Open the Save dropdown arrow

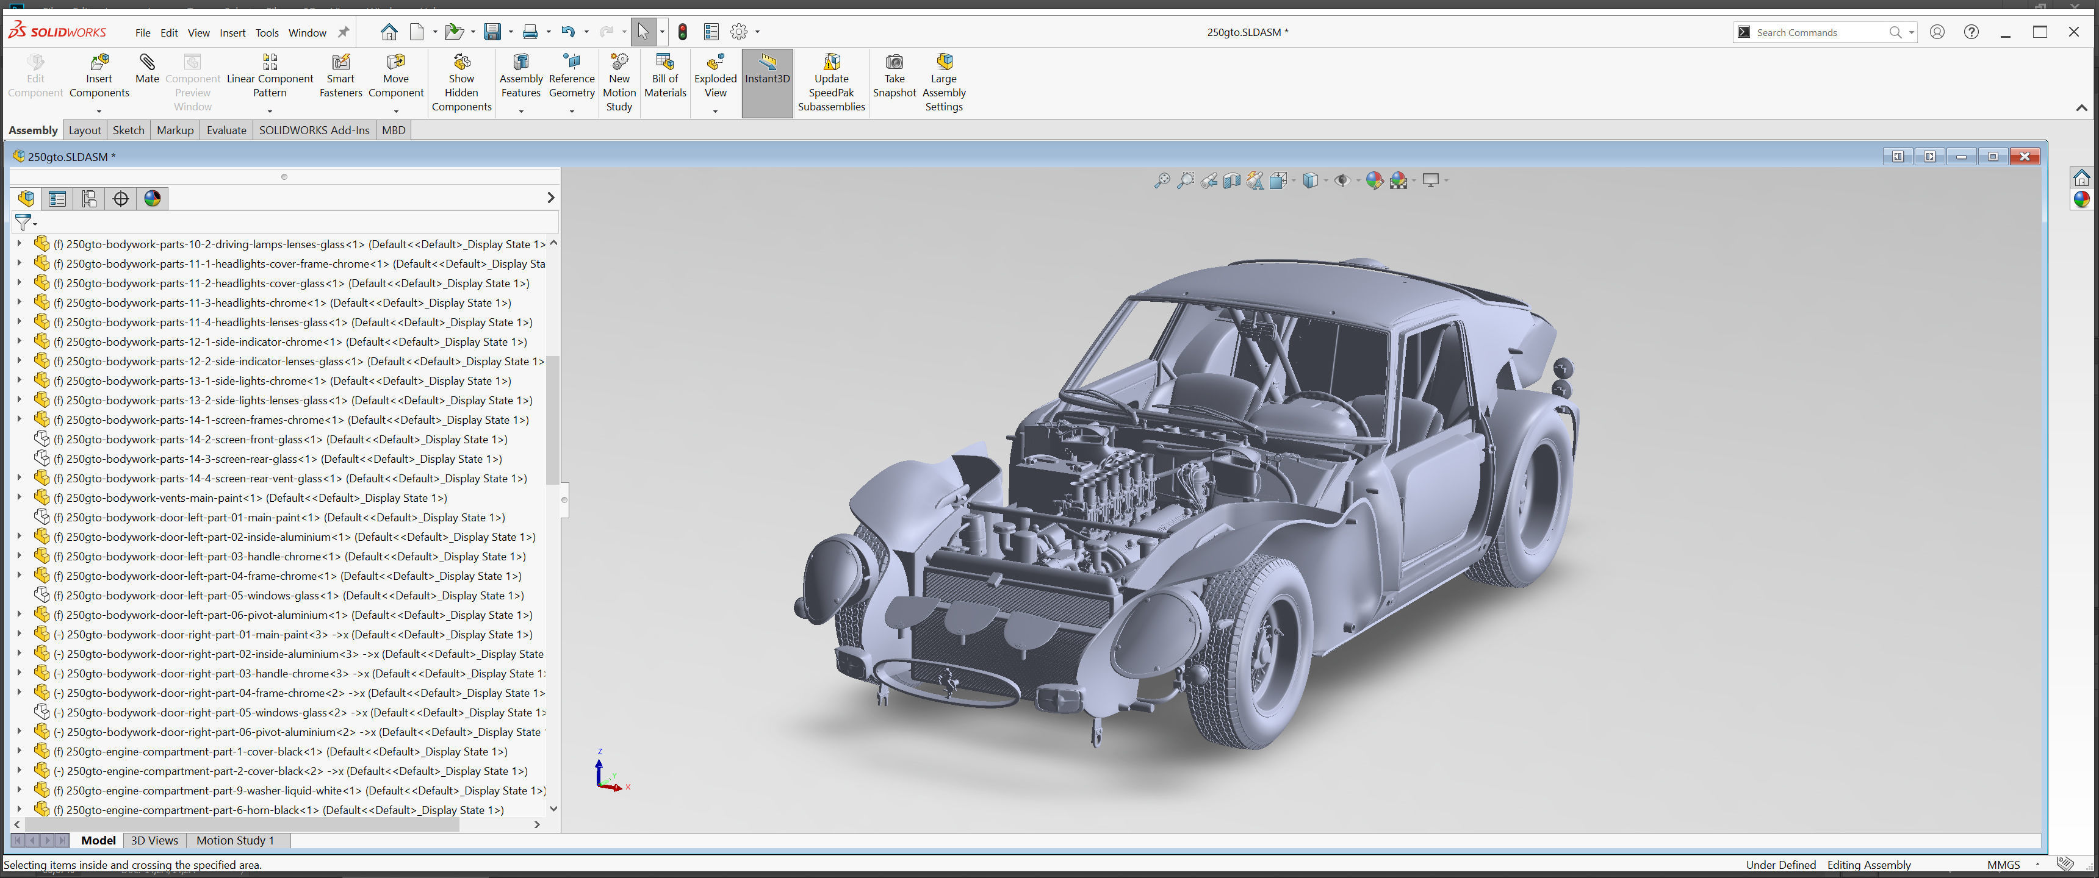(511, 32)
